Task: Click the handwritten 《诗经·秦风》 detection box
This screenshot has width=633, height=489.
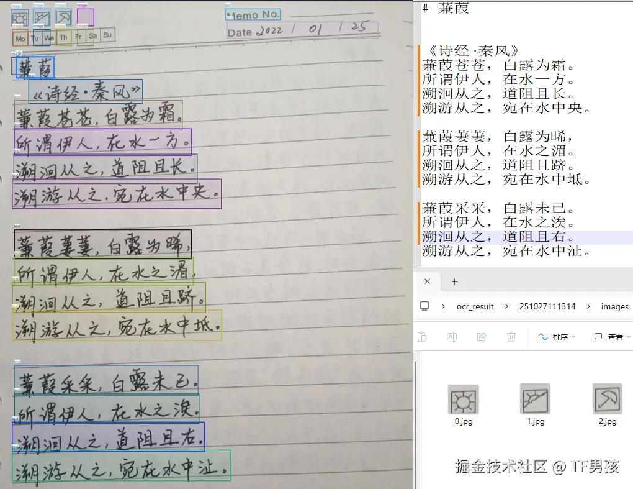Action: point(86,91)
